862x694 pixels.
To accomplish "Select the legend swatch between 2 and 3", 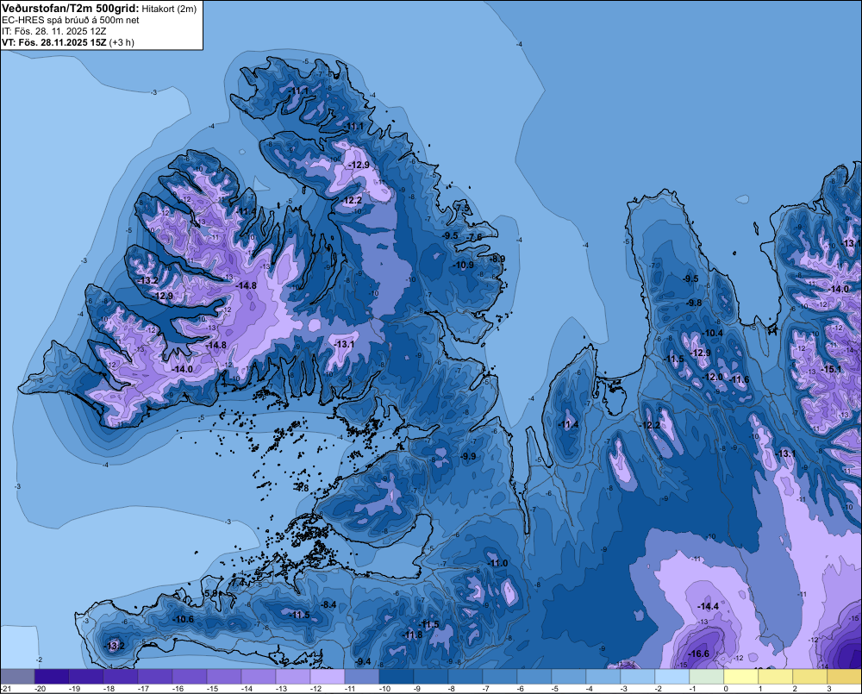I will tap(809, 676).
